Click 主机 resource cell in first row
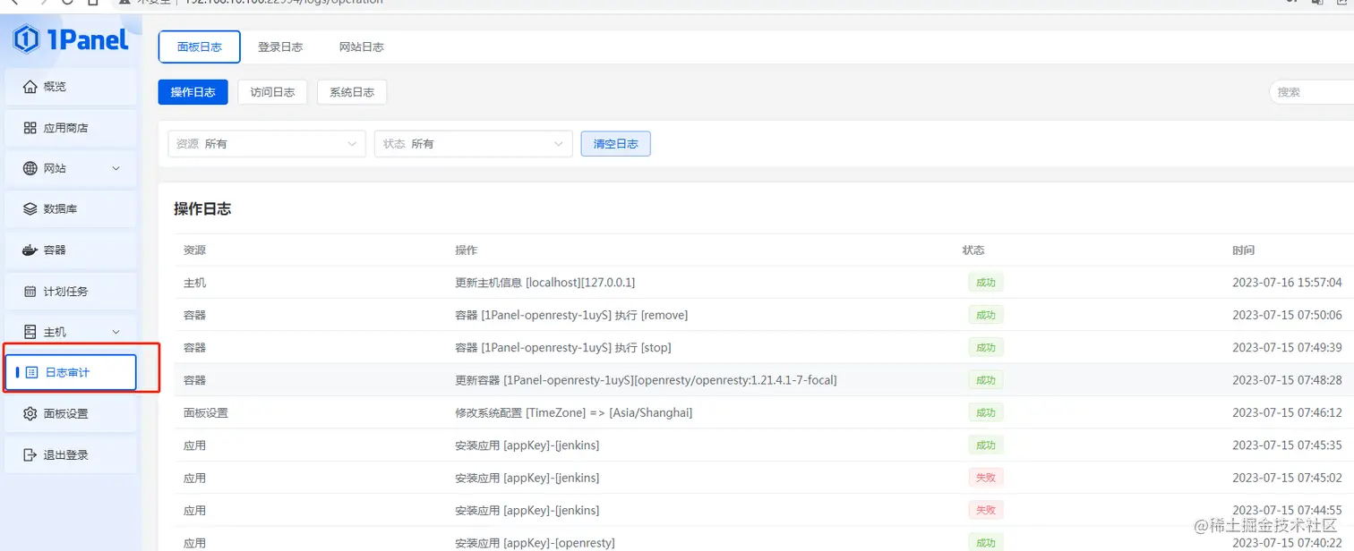Viewport: 1354px width, 551px height. tap(194, 283)
